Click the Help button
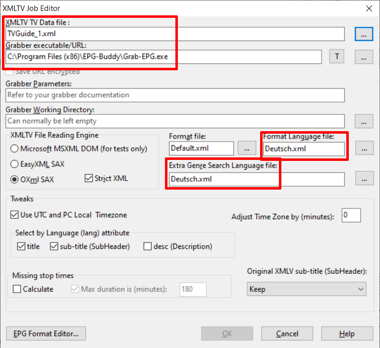Image resolution: width=380 pixels, height=348 pixels. click(x=347, y=334)
